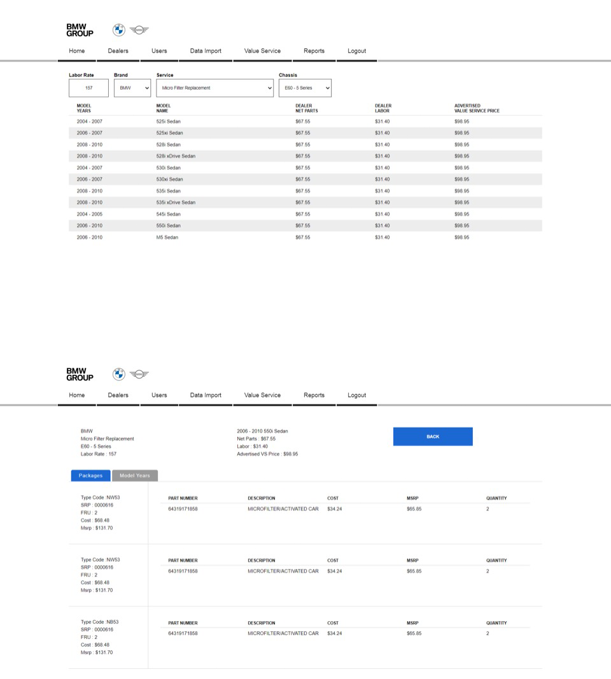The image size is (611, 679).
Task: Go to Users in the lower screen navigation
Action: [159, 395]
